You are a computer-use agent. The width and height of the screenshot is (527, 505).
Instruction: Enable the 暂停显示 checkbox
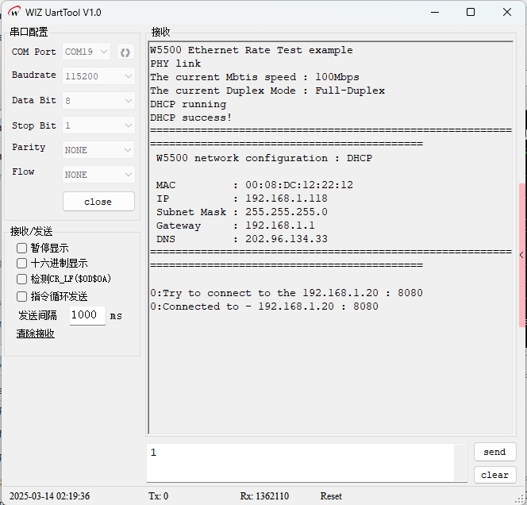click(22, 249)
